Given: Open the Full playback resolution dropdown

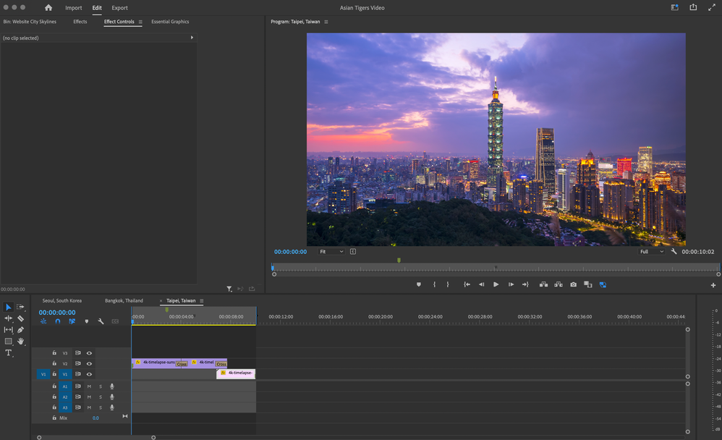Looking at the screenshot, I should tap(651, 252).
